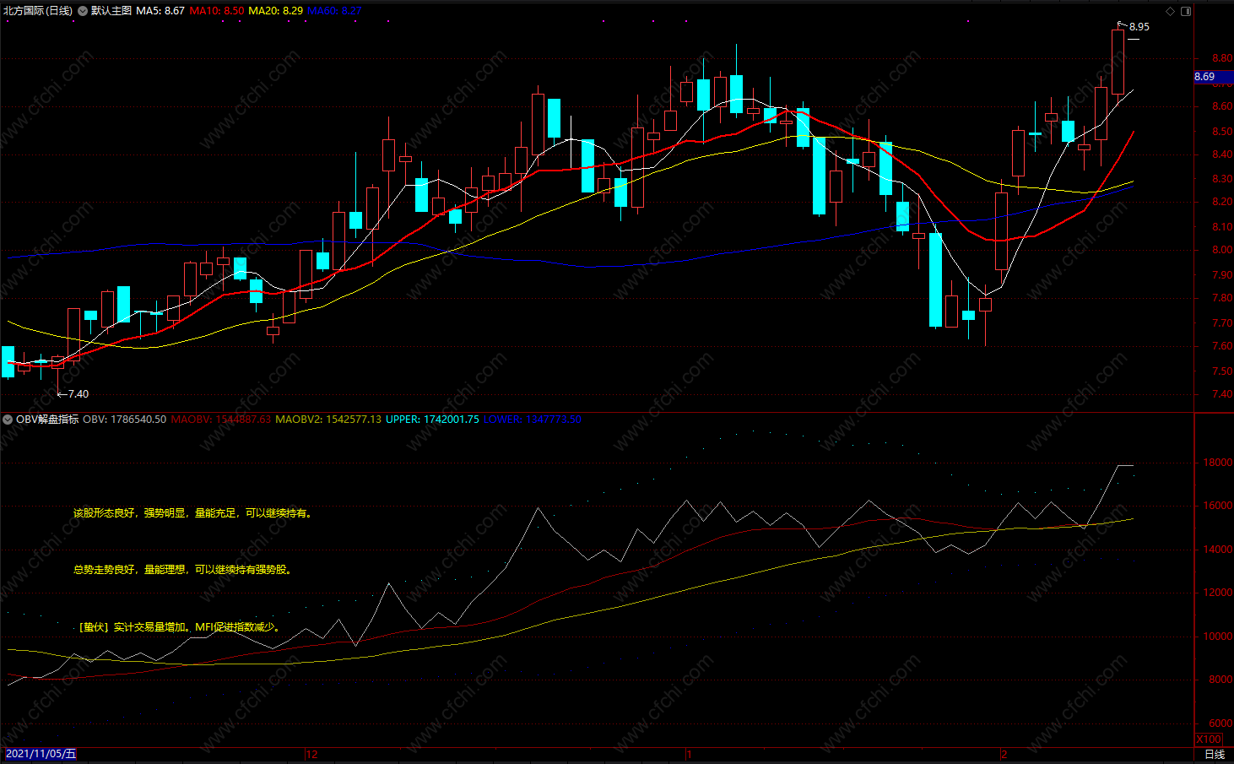Screen dimensions: 1234x764
Task: Click the 日线 period selector at bottom right
Action: (x=1214, y=754)
